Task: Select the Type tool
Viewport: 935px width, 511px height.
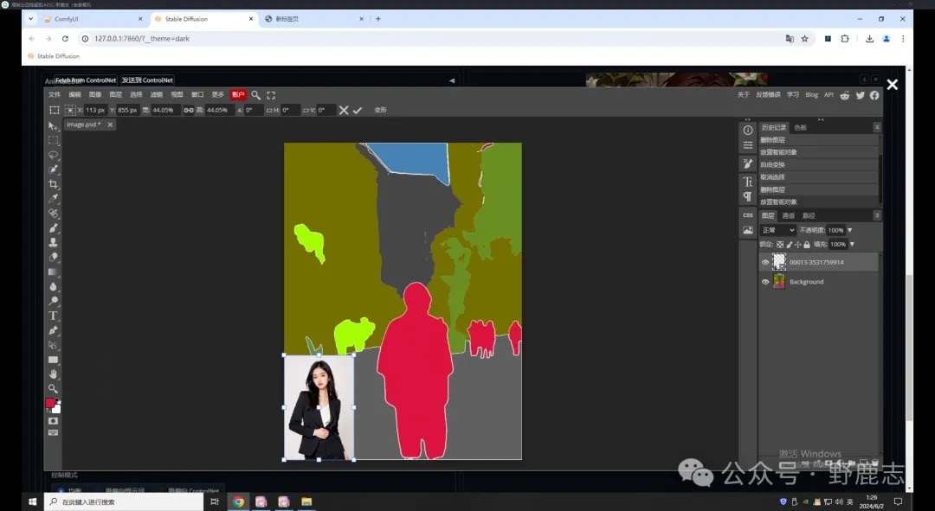Action: pyautogui.click(x=53, y=316)
